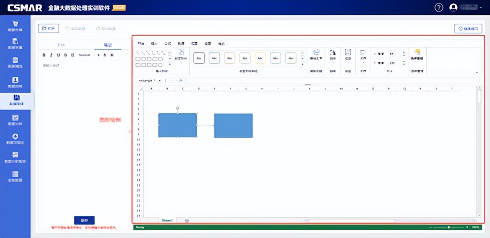The height and width of the screenshot is (238, 490).
Task: Click the end practice button at top right
Action: coord(468,28)
